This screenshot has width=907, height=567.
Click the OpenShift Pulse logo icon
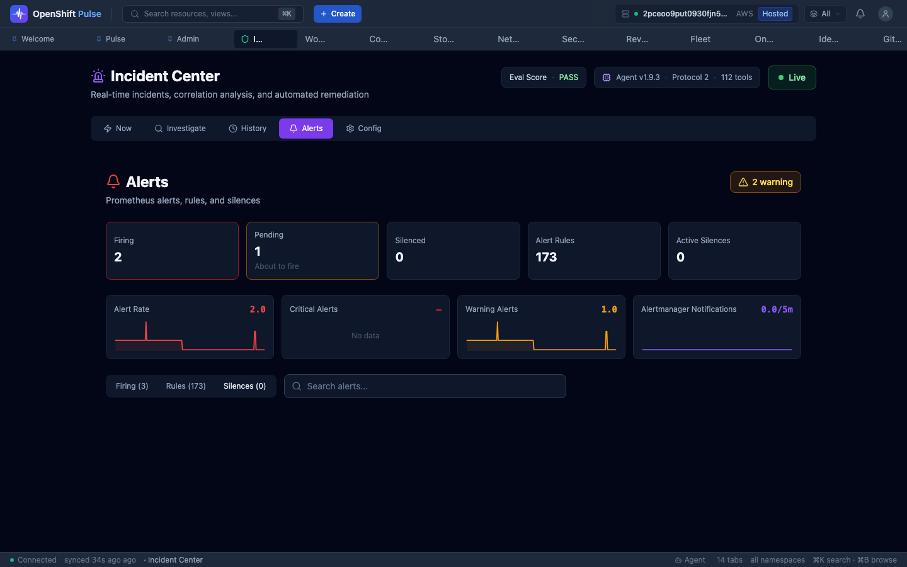click(19, 14)
